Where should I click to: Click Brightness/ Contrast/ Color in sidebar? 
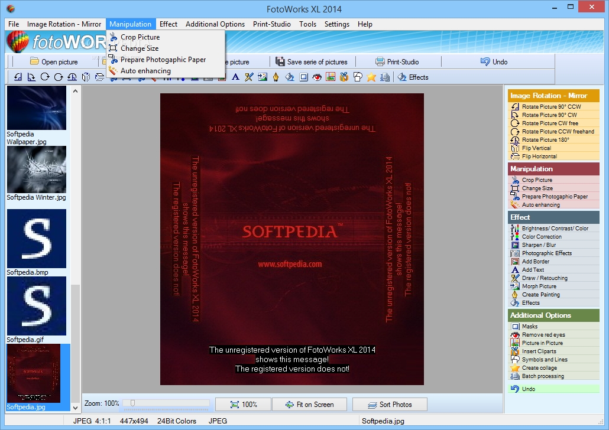pyautogui.click(x=553, y=228)
